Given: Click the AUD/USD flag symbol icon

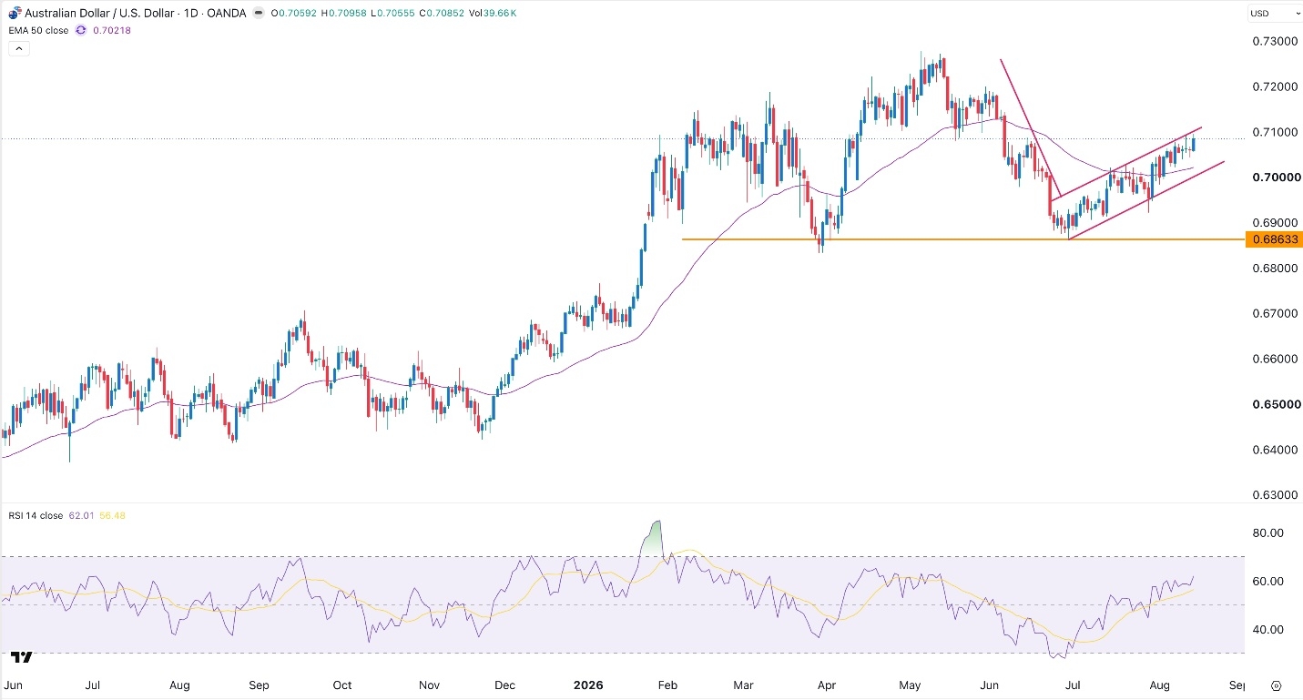Looking at the screenshot, I should point(14,13).
